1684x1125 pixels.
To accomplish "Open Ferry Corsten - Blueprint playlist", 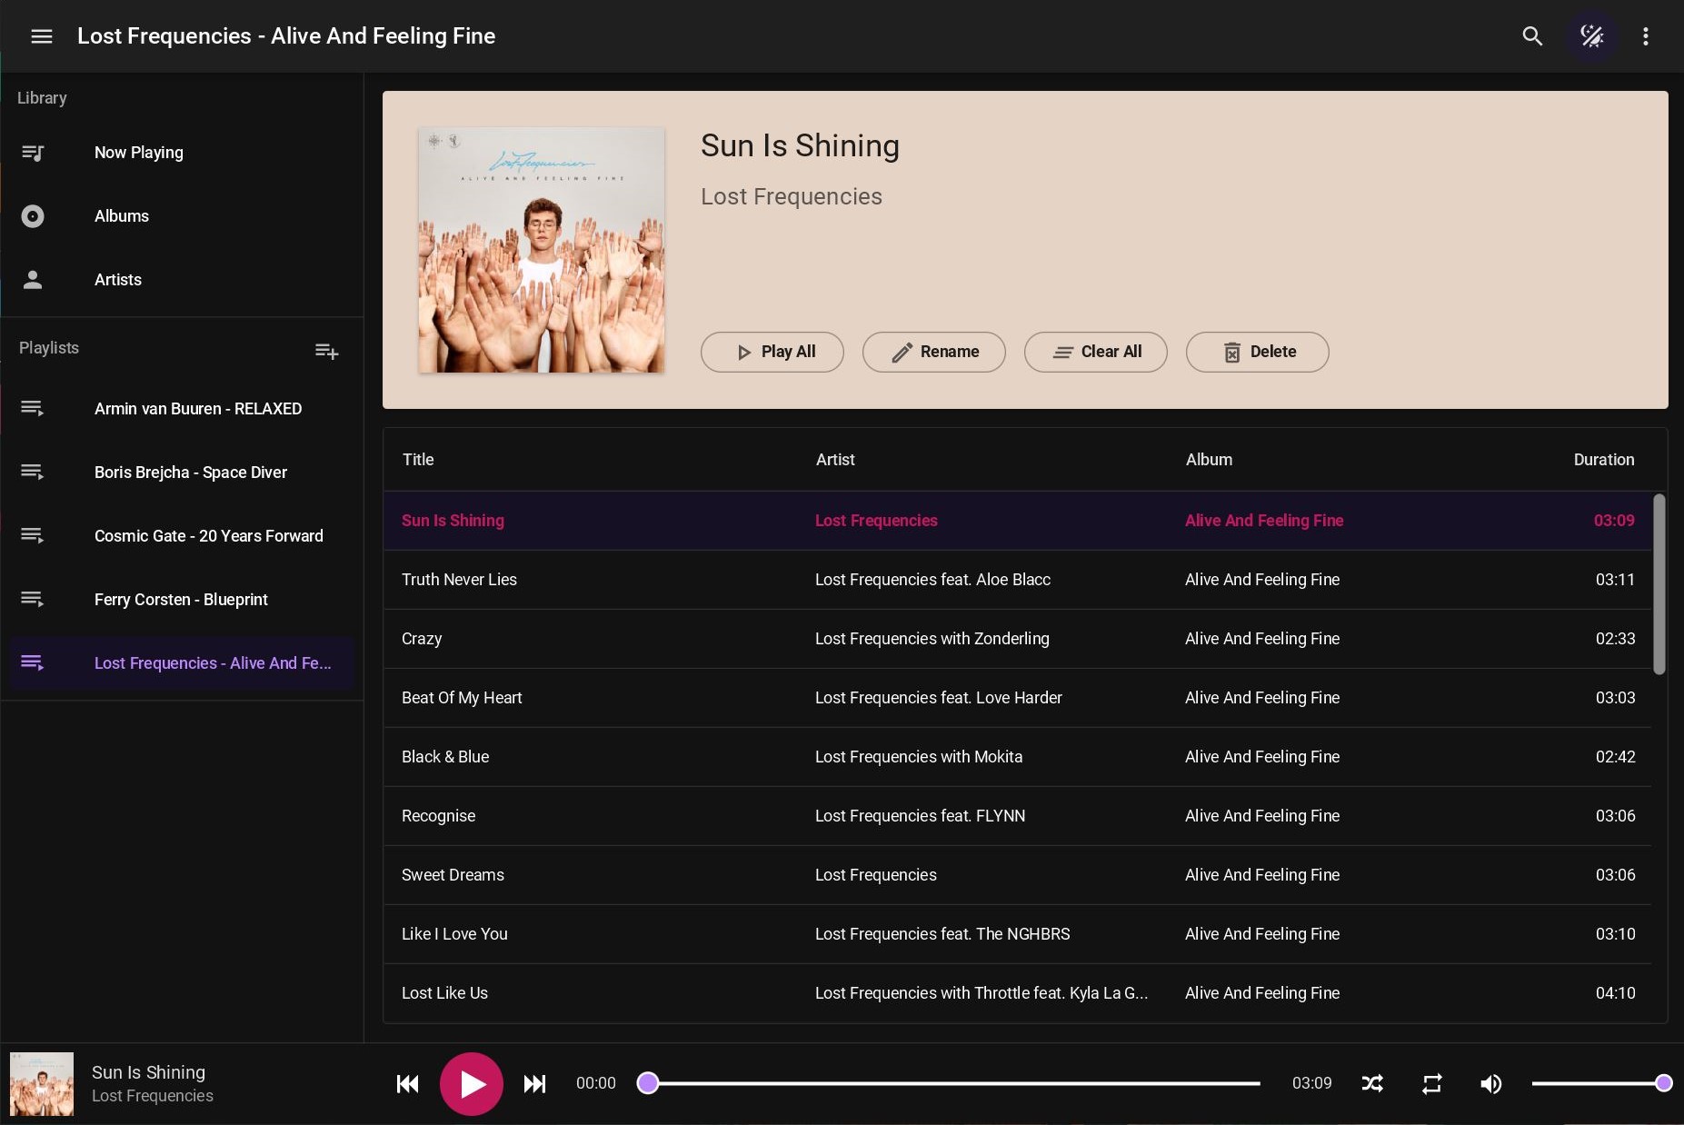I will [x=182, y=600].
